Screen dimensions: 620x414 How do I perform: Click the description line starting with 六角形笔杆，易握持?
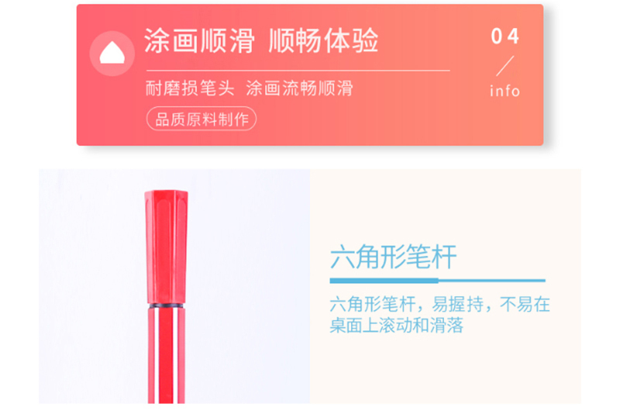coord(439,305)
